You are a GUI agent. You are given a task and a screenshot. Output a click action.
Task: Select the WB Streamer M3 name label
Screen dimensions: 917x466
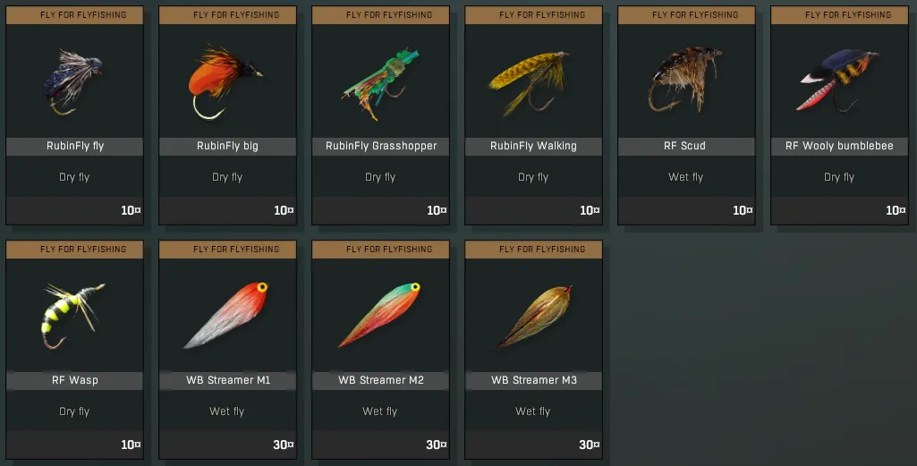(534, 381)
